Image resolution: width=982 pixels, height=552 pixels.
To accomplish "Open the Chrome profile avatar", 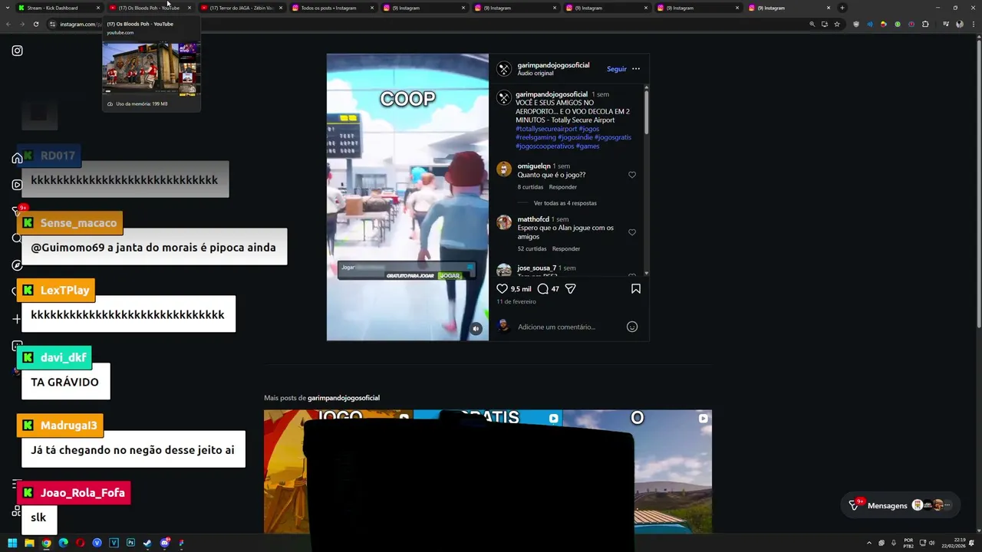I will tap(959, 24).
